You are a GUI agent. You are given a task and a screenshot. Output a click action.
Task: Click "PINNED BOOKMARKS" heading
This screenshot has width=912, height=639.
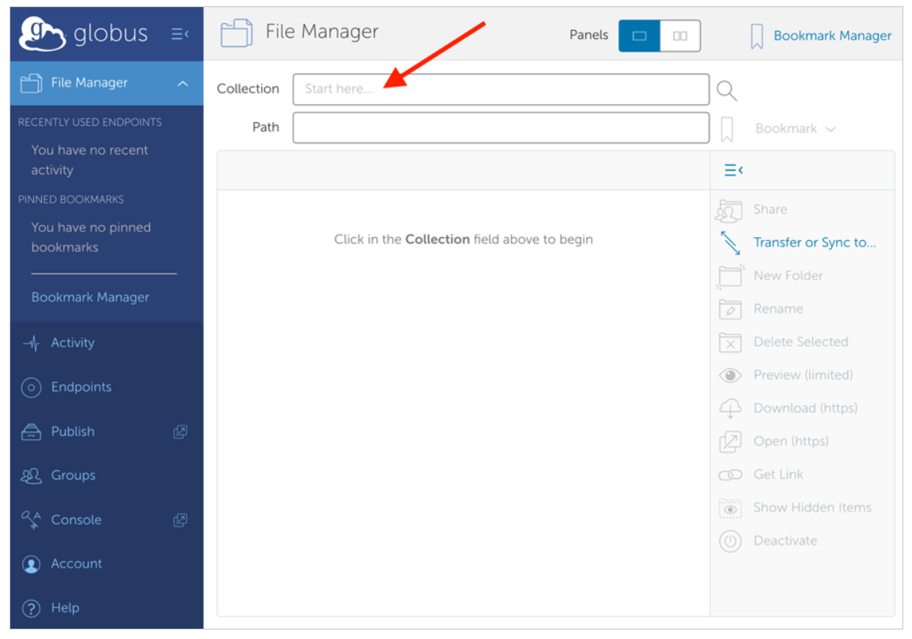71,200
